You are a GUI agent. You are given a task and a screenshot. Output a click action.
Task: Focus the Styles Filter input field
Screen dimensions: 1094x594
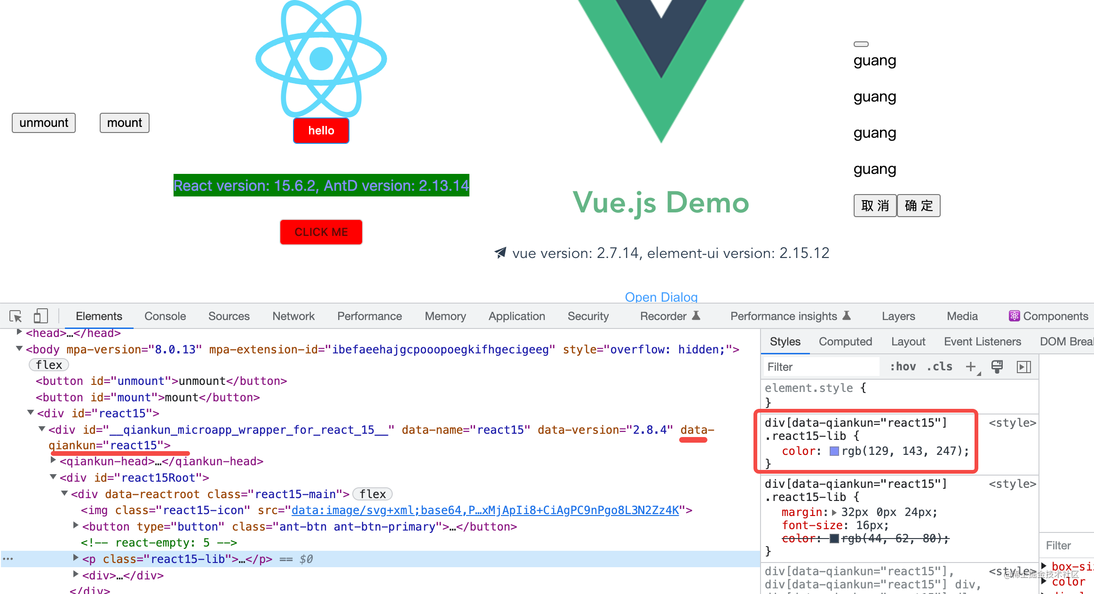[821, 367]
